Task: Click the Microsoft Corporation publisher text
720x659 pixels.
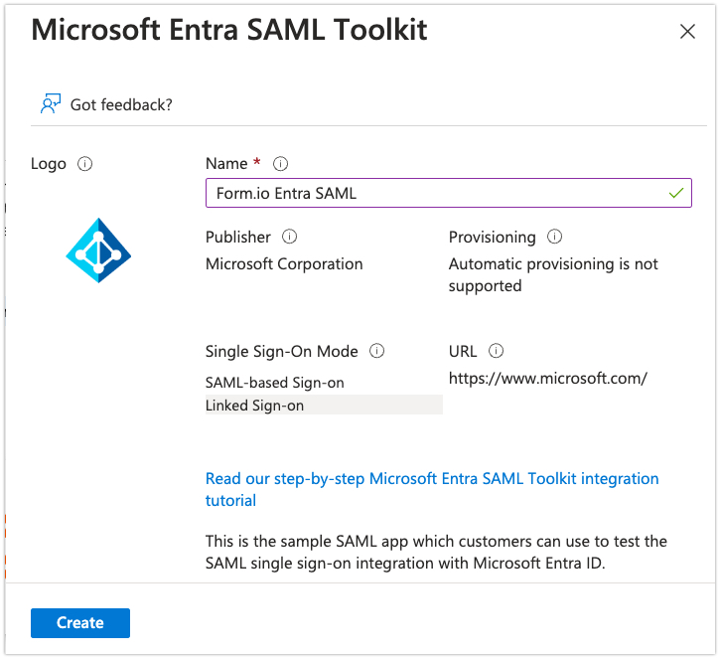Action: (x=284, y=264)
